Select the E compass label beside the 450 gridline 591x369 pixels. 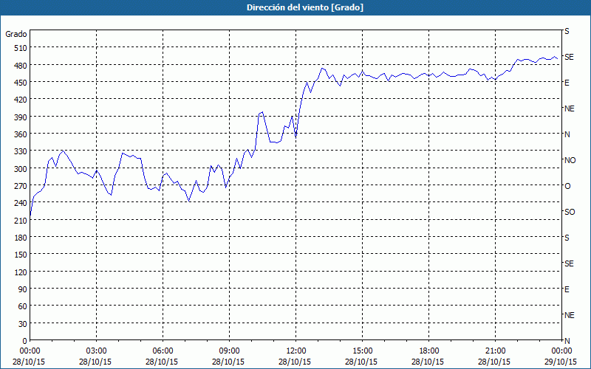tap(567, 83)
